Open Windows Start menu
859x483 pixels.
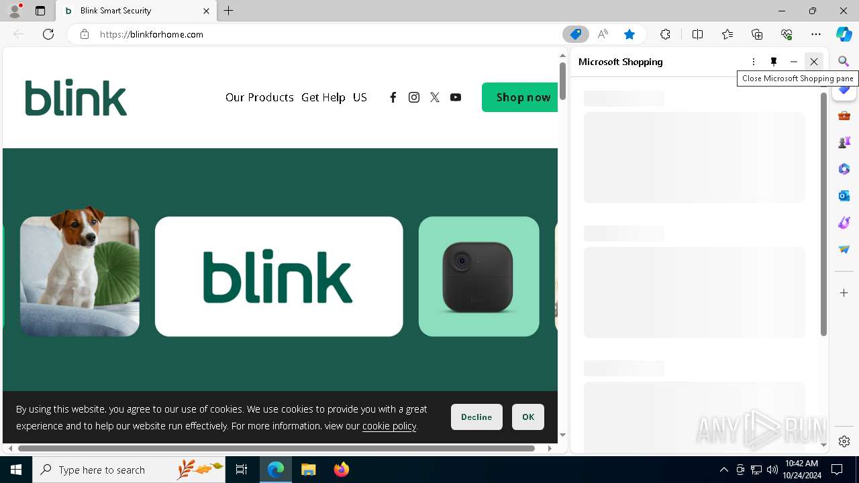pyautogui.click(x=16, y=470)
